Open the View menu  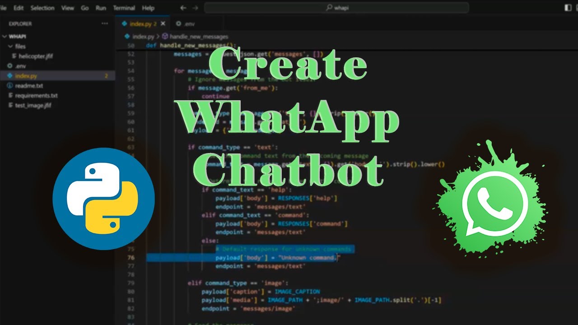pyautogui.click(x=68, y=8)
